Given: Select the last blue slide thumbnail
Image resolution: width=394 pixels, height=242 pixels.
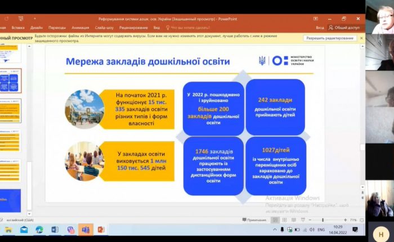Looking at the screenshot, I should [11, 201].
